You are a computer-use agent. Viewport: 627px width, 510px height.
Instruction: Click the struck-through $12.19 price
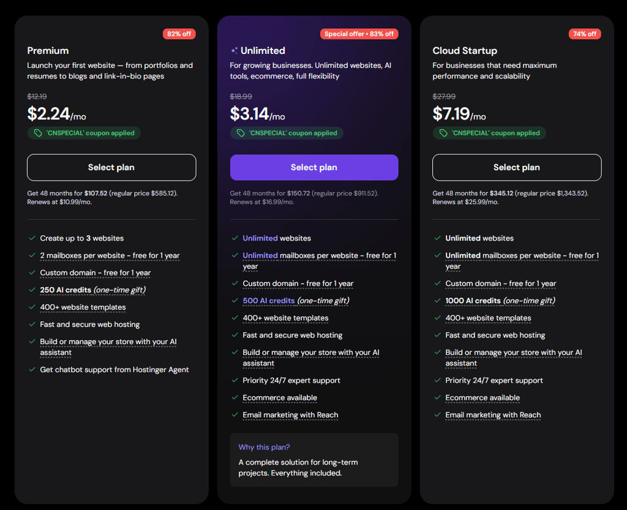[x=37, y=96]
